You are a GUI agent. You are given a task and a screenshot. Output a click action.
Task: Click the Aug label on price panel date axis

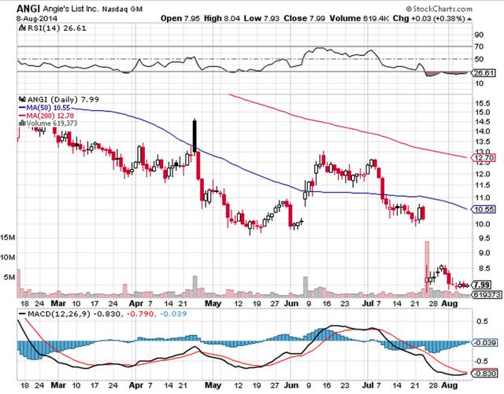[x=450, y=304]
